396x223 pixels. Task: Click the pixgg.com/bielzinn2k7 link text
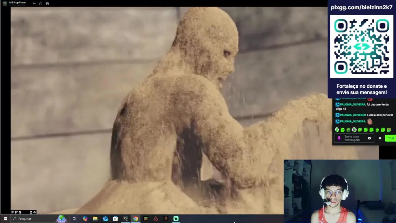(362, 7)
